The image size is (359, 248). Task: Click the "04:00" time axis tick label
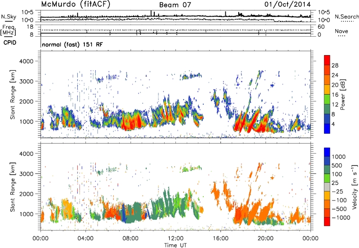point(85,239)
